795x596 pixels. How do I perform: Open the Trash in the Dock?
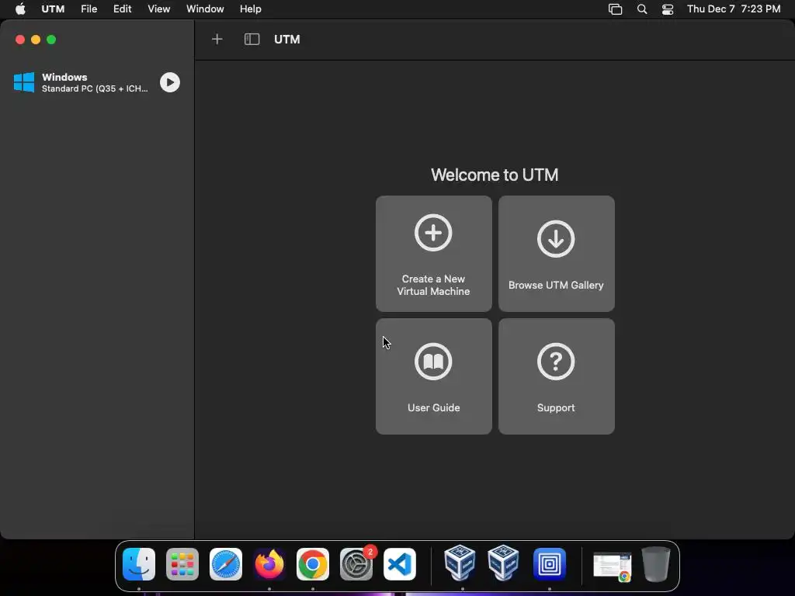tap(656, 564)
